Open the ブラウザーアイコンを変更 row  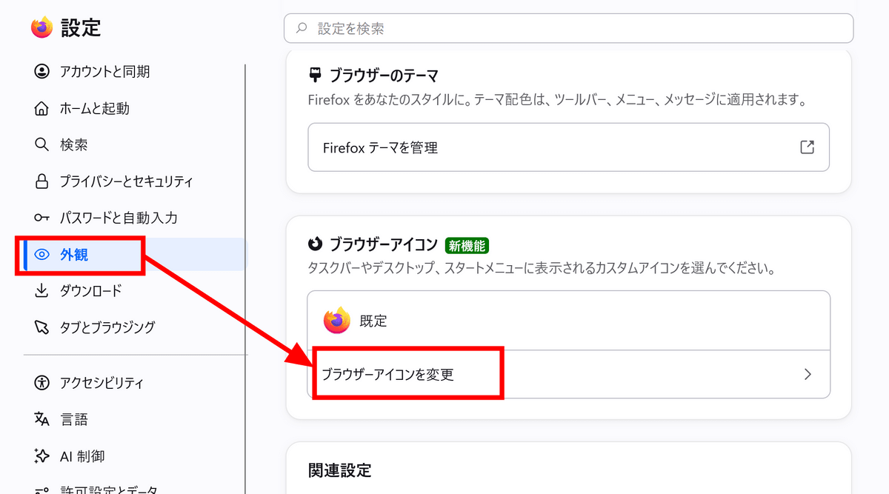[x=569, y=374]
